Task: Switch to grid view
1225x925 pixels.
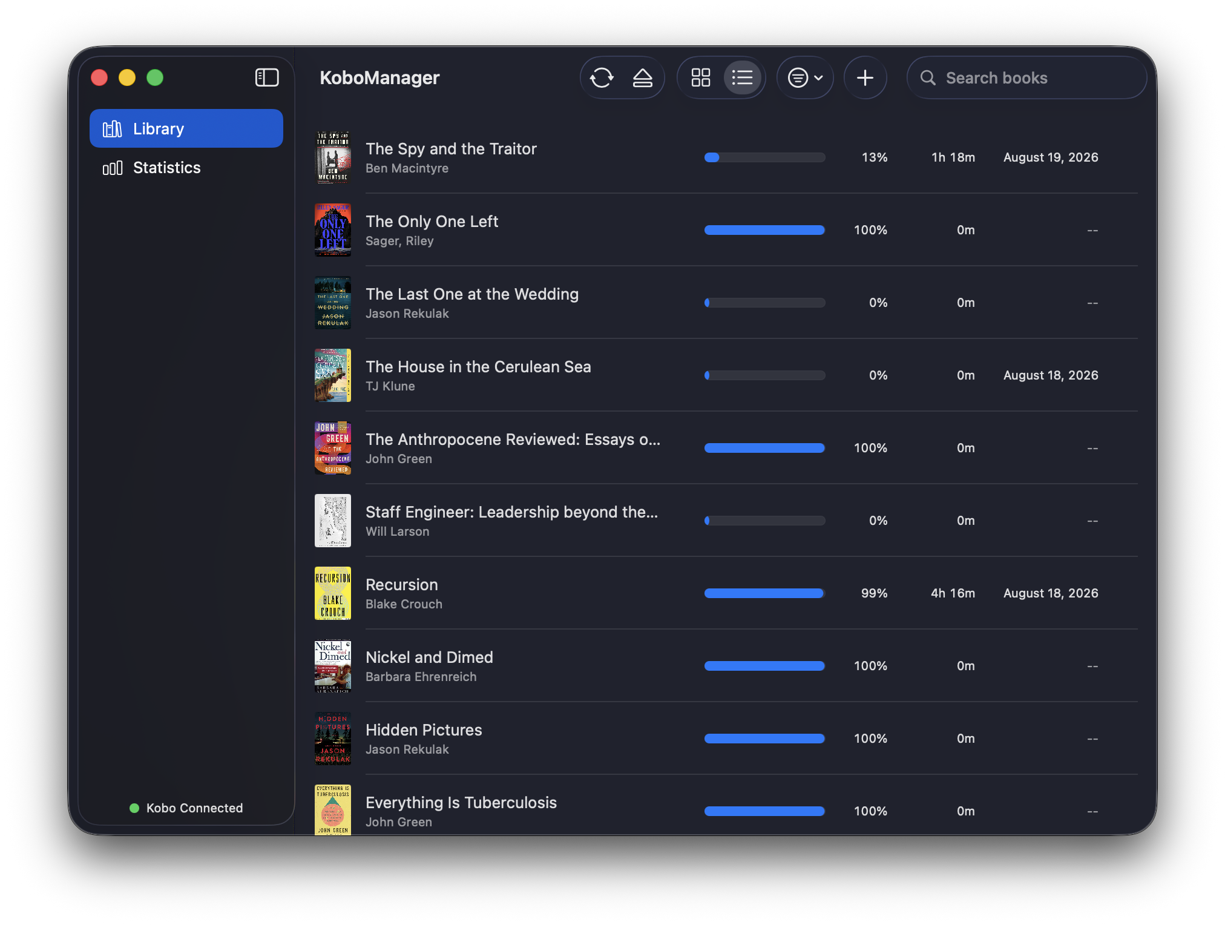Action: click(701, 77)
